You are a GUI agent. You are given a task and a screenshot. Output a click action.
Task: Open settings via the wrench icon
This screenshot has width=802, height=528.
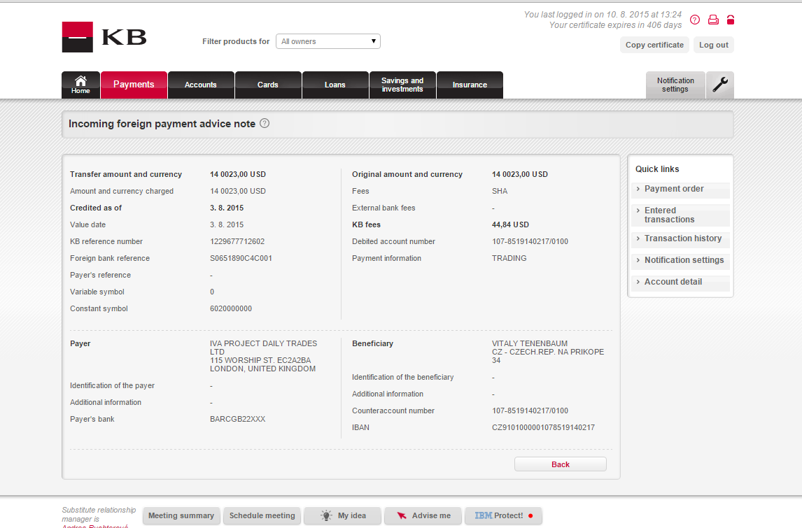(720, 85)
